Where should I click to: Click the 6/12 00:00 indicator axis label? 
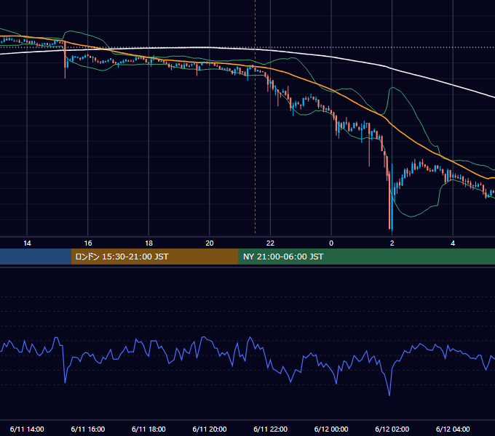pos(331,429)
